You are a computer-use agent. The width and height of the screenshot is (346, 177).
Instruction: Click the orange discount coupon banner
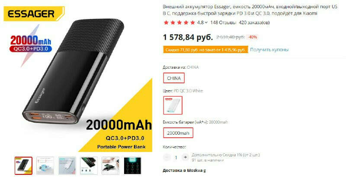[x=205, y=50]
